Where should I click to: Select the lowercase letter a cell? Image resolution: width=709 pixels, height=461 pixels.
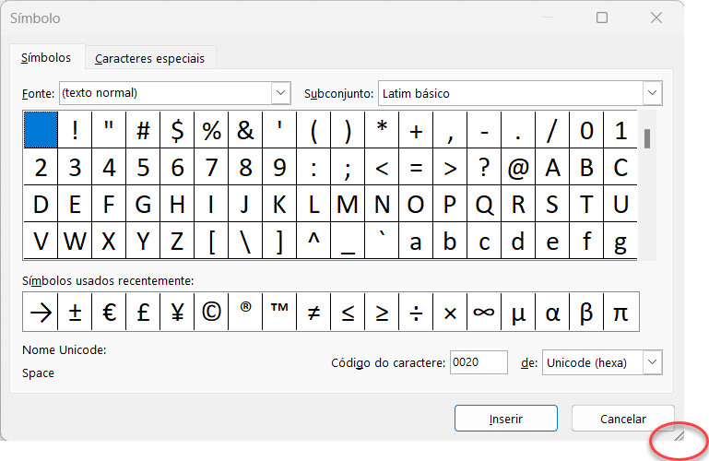(x=416, y=241)
